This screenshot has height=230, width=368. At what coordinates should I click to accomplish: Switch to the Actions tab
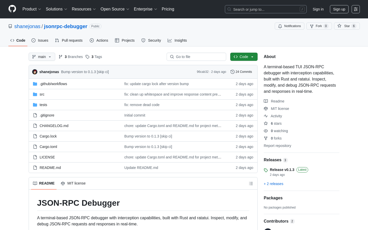coord(99,40)
